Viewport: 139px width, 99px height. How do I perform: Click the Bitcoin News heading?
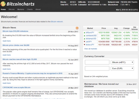point(9,28)
